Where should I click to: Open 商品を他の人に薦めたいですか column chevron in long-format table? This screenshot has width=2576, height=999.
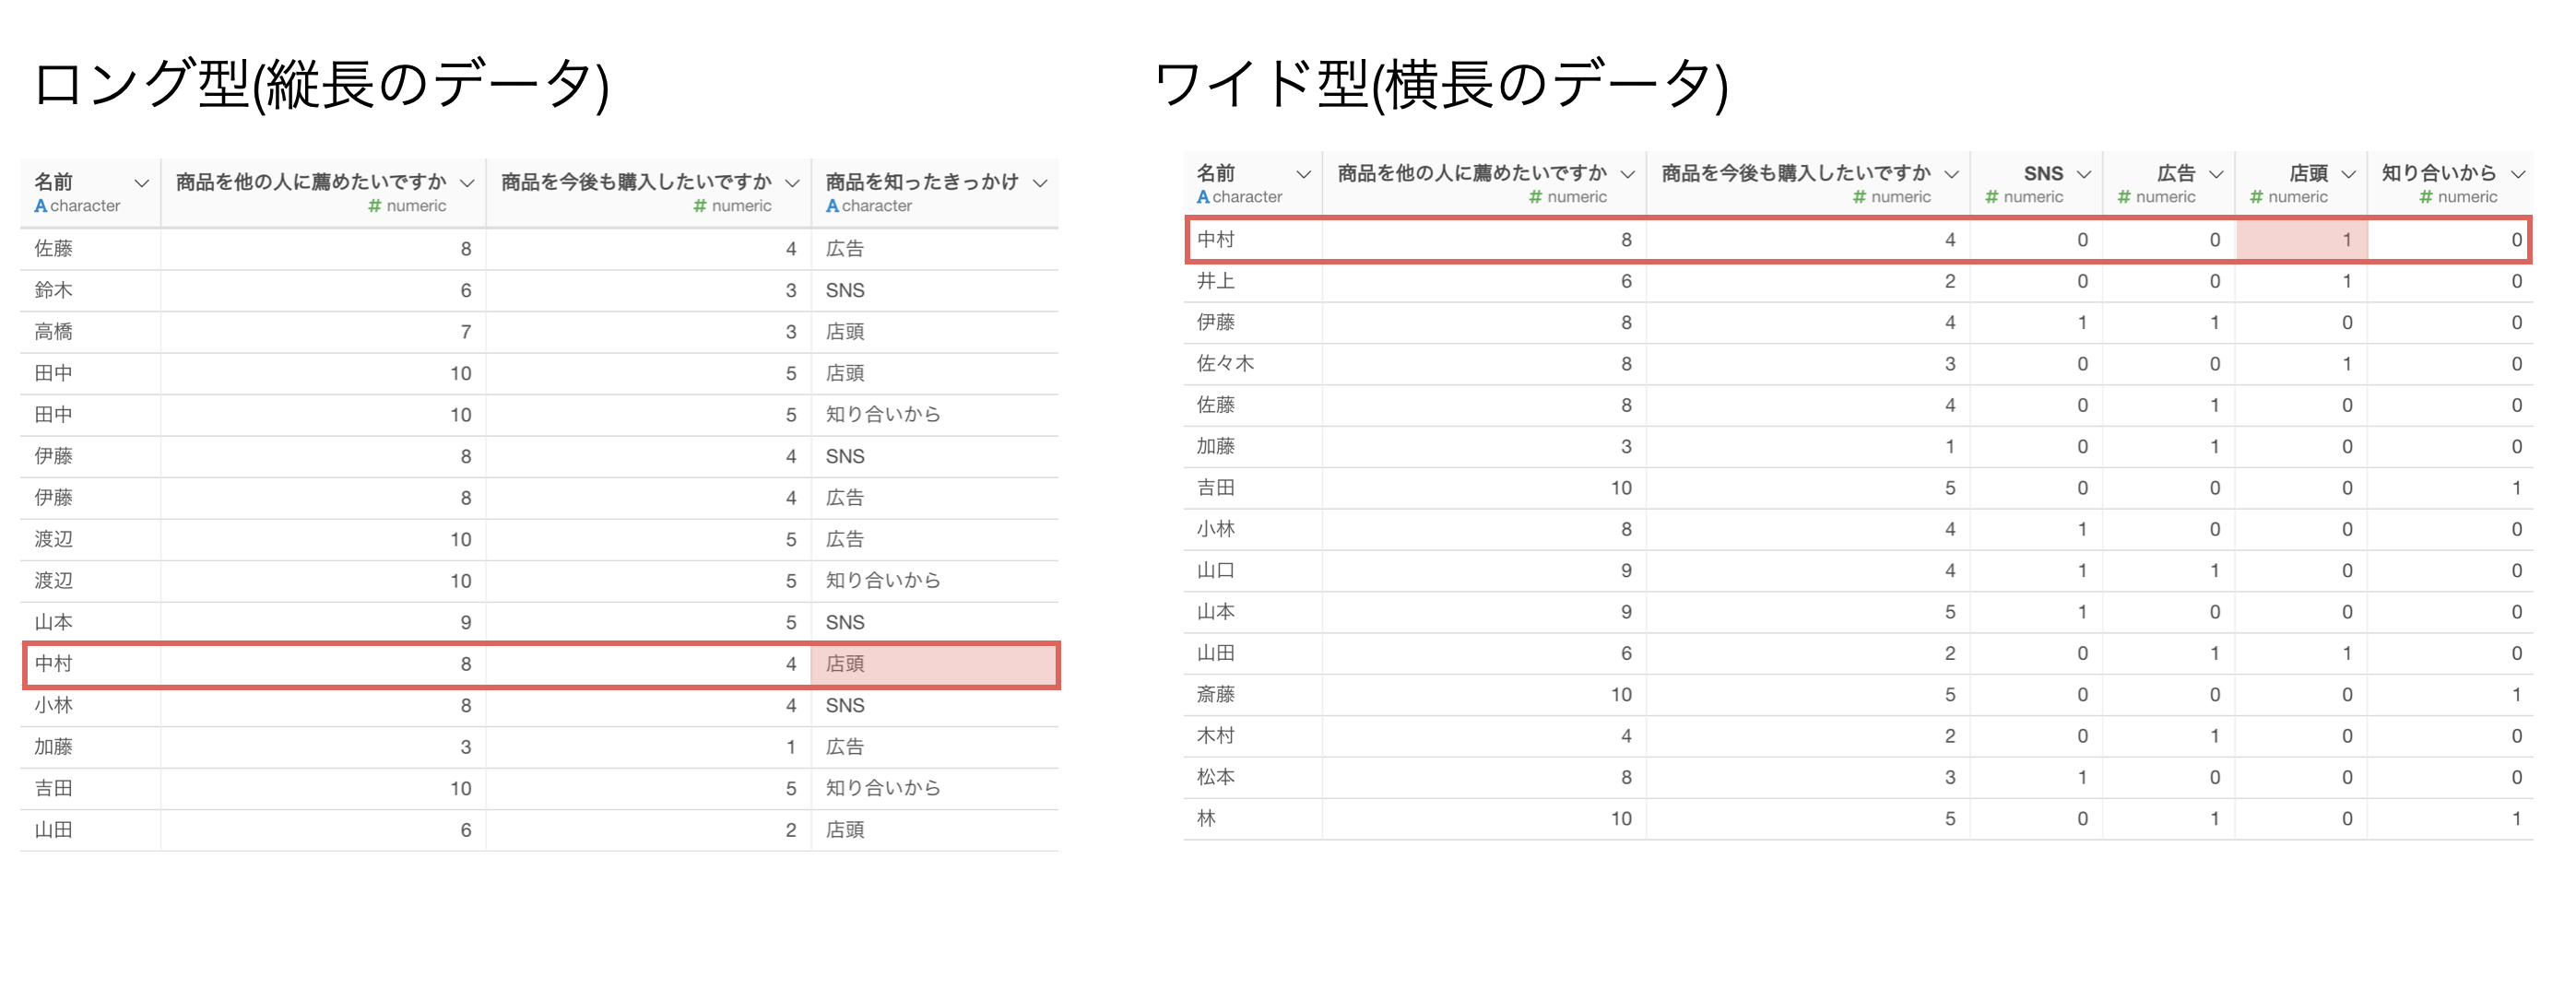467,183
